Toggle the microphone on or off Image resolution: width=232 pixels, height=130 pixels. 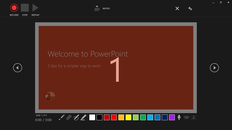[x=179, y=117]
